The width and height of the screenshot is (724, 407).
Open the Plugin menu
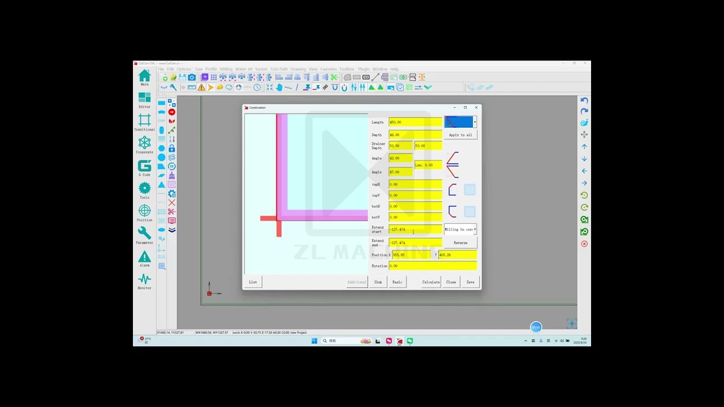pyautogui.click(x=364, y=69)
